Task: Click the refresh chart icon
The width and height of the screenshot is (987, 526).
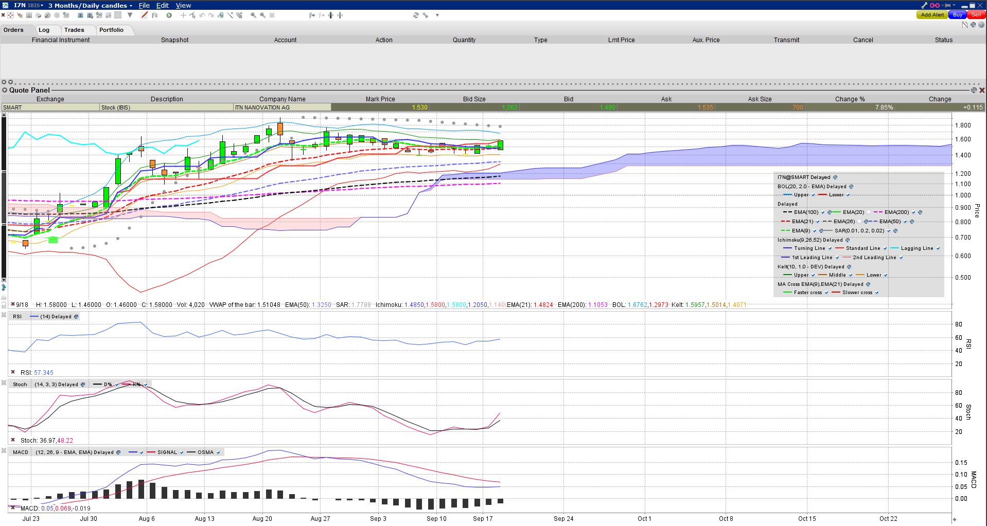Action: 416,15
